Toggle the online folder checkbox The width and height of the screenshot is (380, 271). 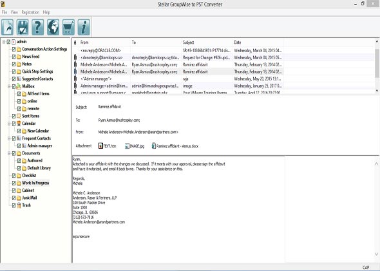click(x=19, y=101)
